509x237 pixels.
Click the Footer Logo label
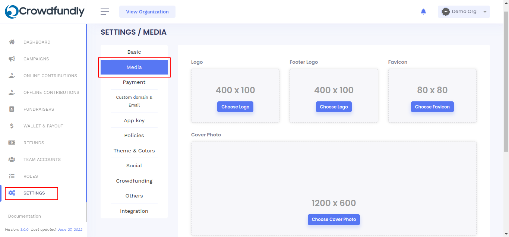(x=304, y=62)
